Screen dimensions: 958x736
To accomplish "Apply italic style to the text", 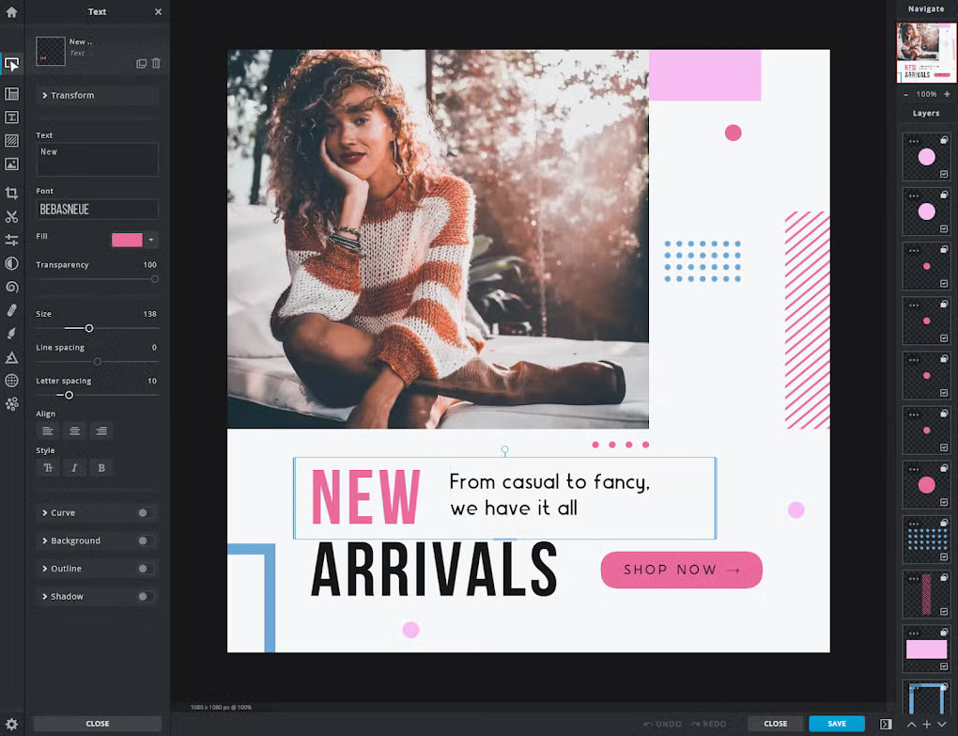I will 74,467.
